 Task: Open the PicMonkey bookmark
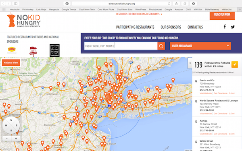(28, 9)
